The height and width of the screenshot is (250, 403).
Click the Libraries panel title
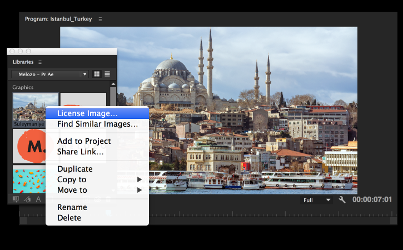point(23,62)
